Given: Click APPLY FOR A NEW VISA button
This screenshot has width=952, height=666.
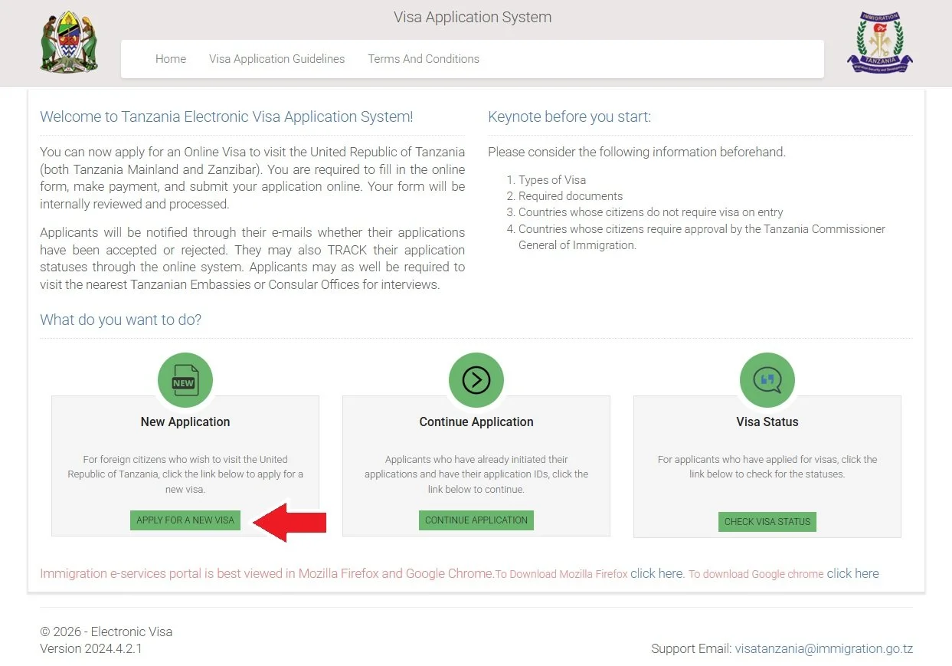Looking at the screenshot, I should (x=185, y=520).
